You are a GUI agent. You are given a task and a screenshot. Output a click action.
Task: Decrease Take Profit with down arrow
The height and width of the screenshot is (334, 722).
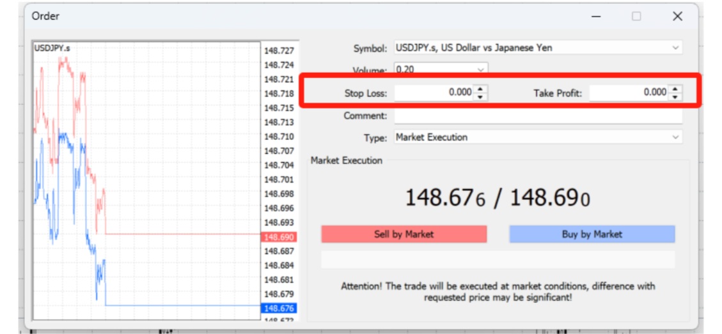pos(675,96)
